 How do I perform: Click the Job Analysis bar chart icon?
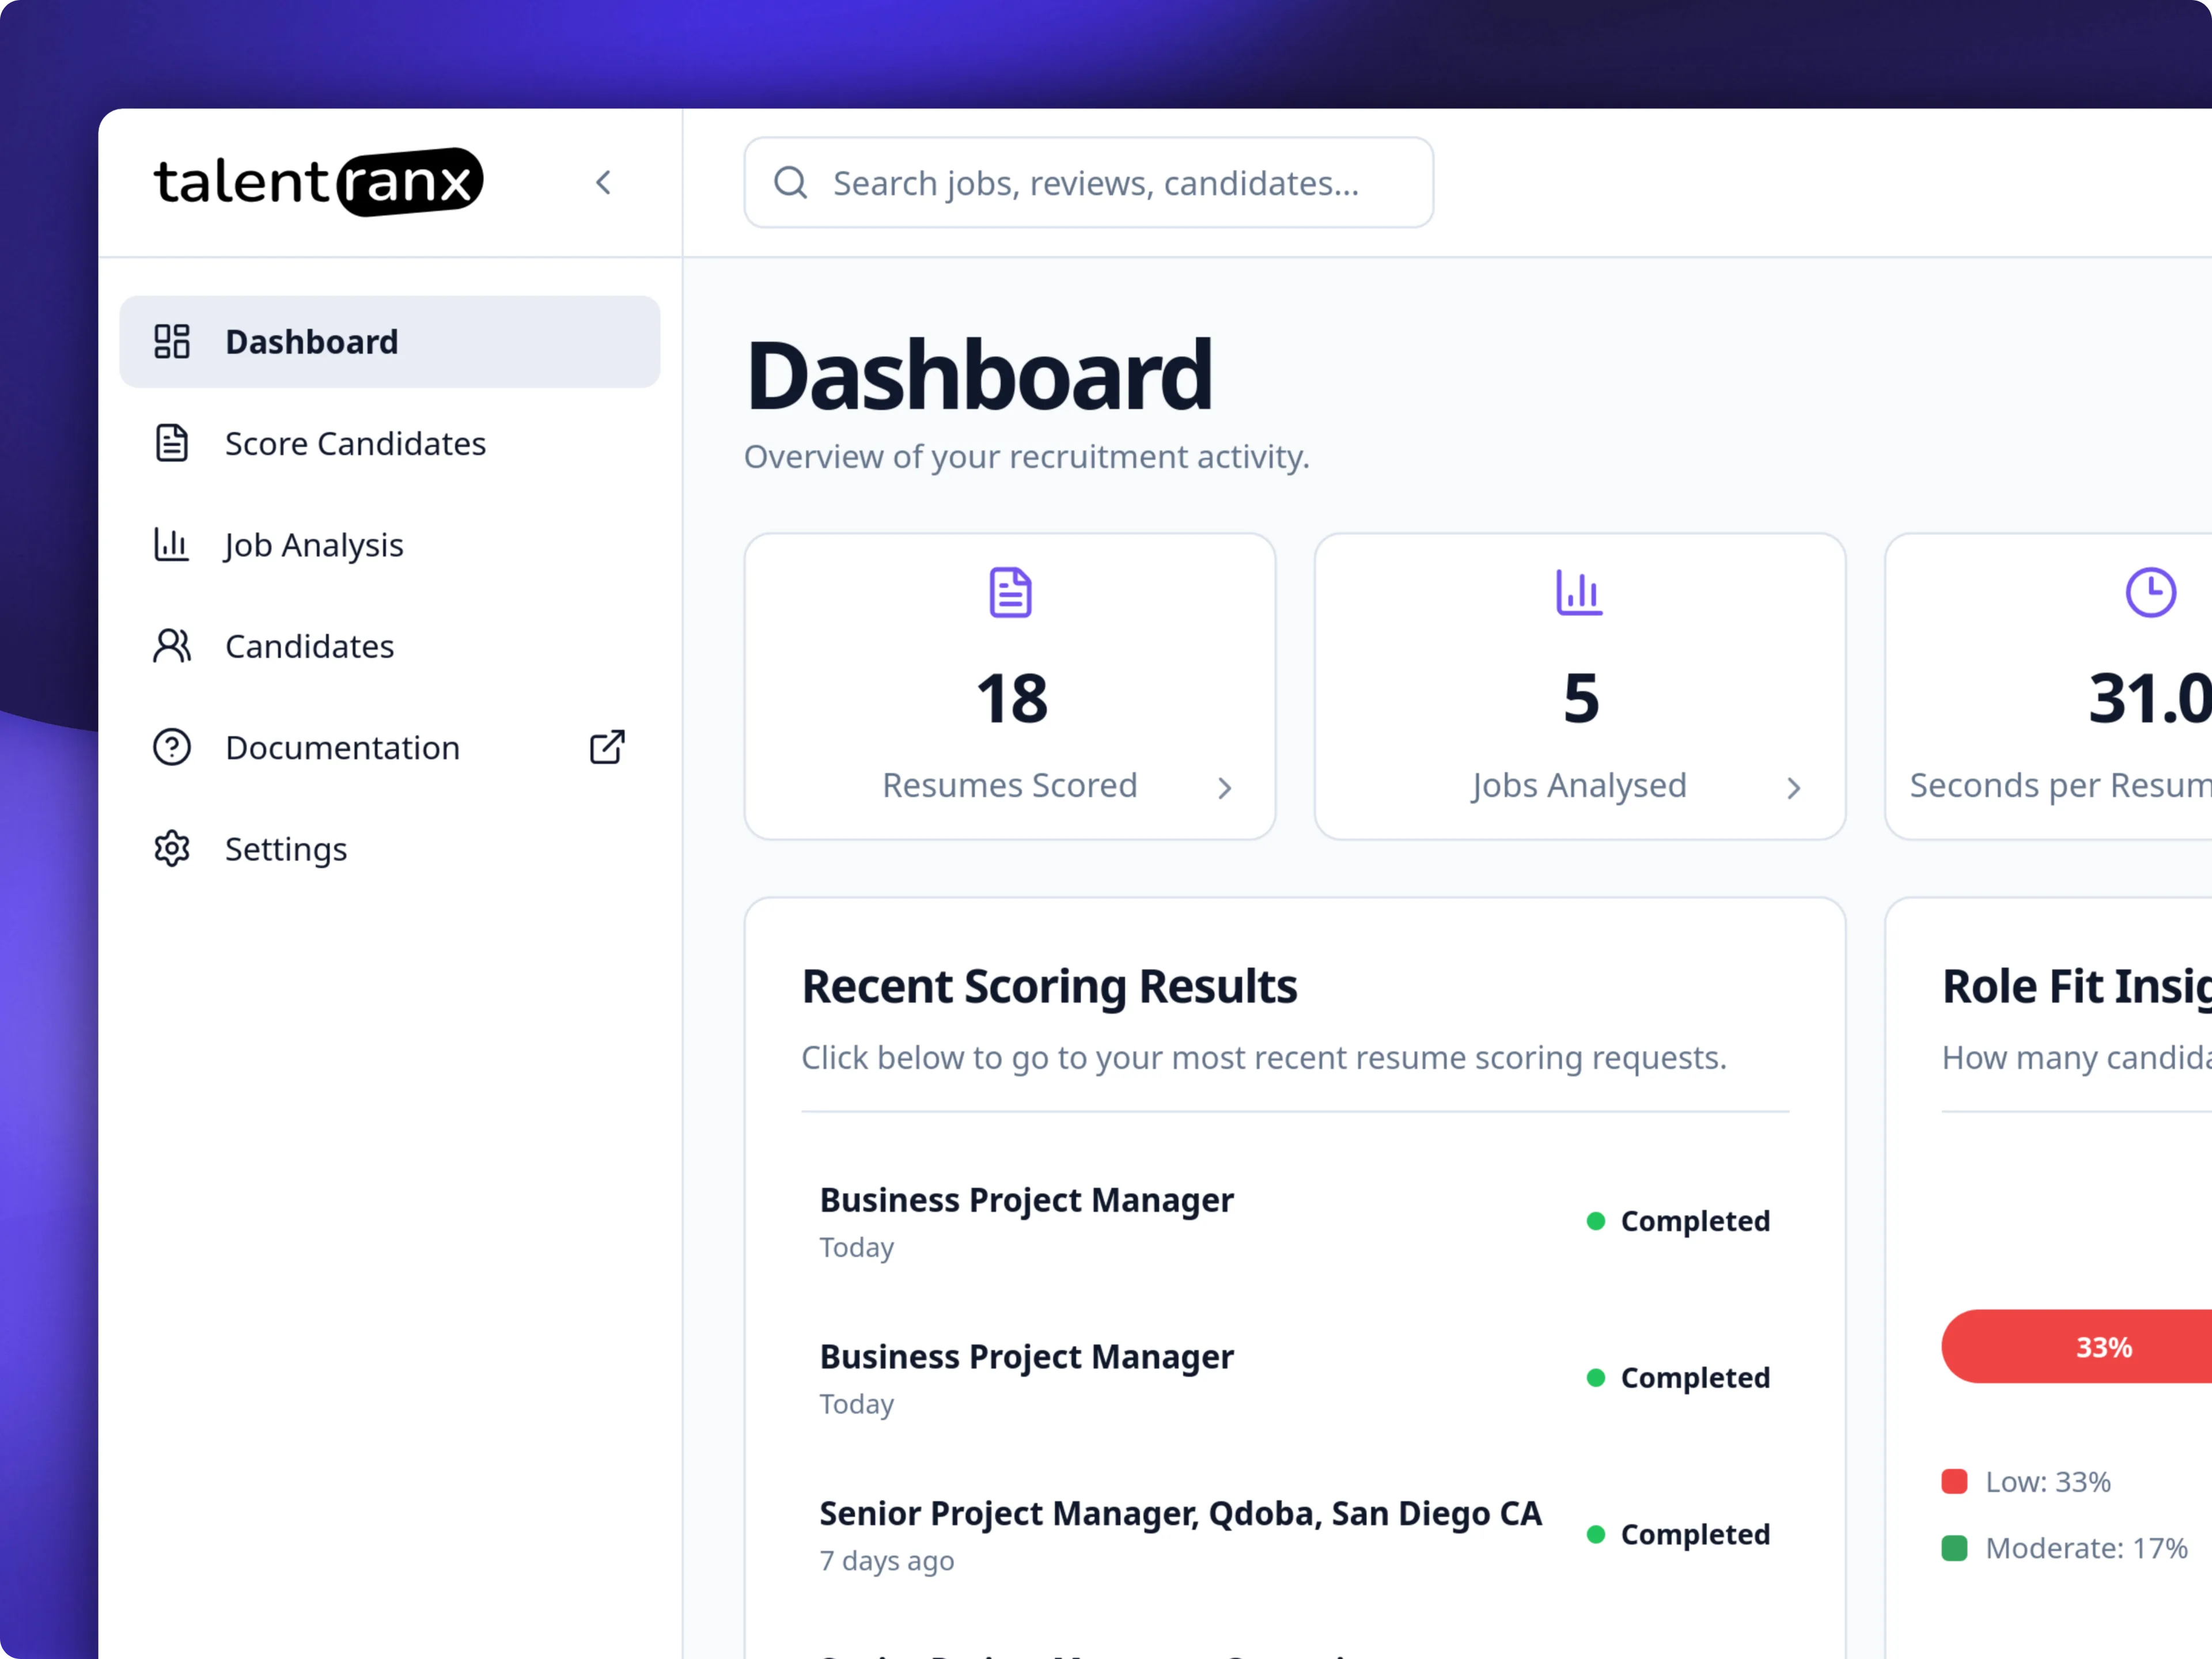click(x=172, y=545)
